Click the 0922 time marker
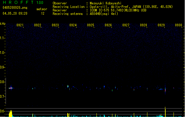The image size is (185, 117). coord(38,25)
